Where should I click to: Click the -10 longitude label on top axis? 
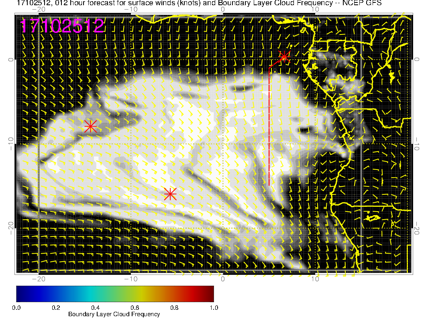click(130, 10)
